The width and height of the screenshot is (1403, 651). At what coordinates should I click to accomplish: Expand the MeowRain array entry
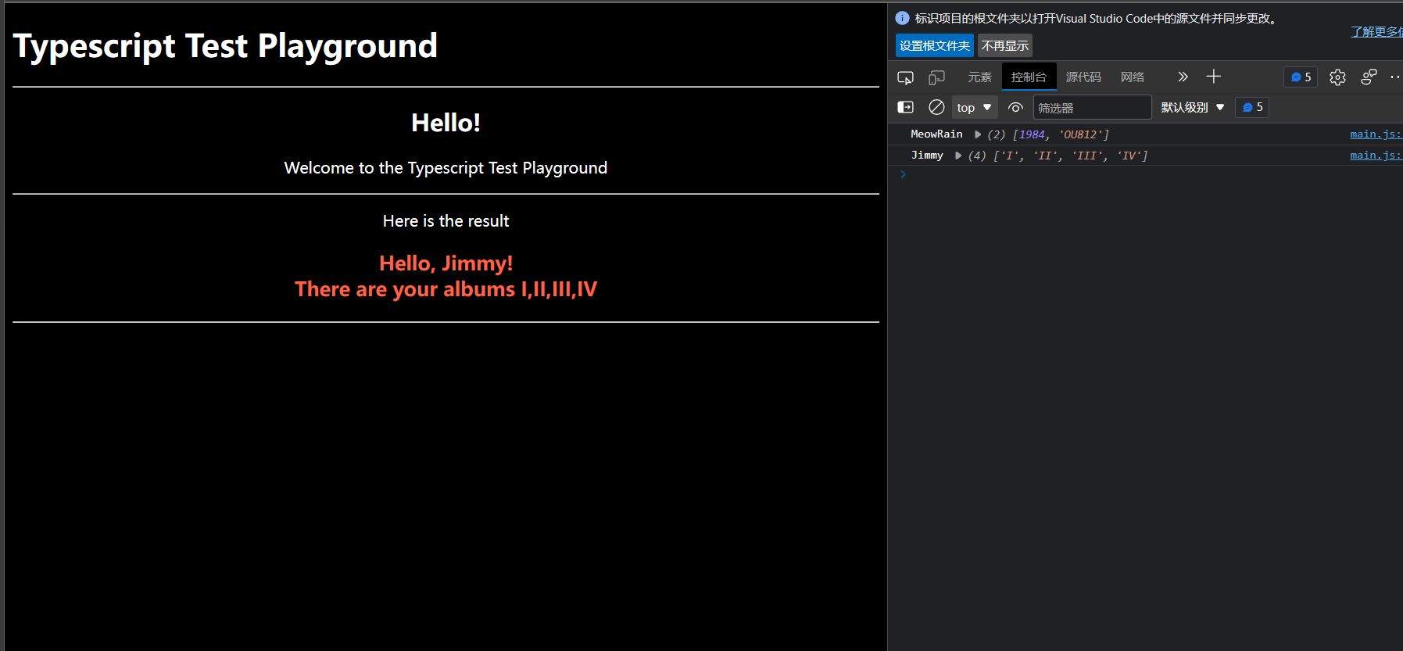point(977,134)
